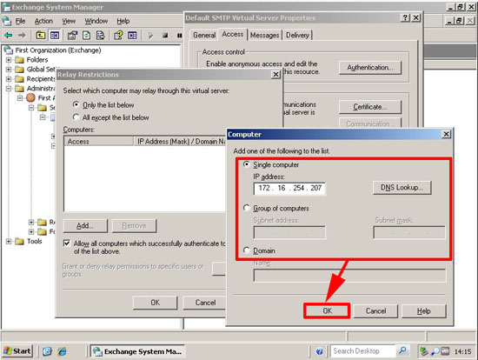Choose the Domain radio option
Viewport: 478px width, 360px height.
(x=246, y=250)
